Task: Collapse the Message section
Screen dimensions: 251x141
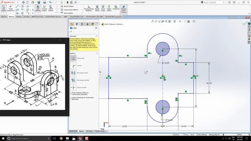Action: (x=97, y=36)
